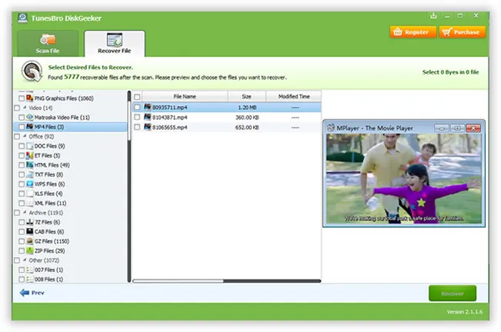
Task: Click the GZ Files icon in the tree
Action: [x=29, y=241]
